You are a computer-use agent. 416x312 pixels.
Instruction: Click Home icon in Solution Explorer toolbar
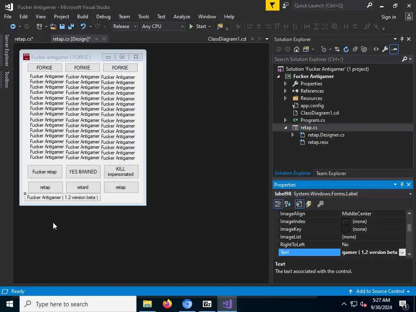(296, 49)
